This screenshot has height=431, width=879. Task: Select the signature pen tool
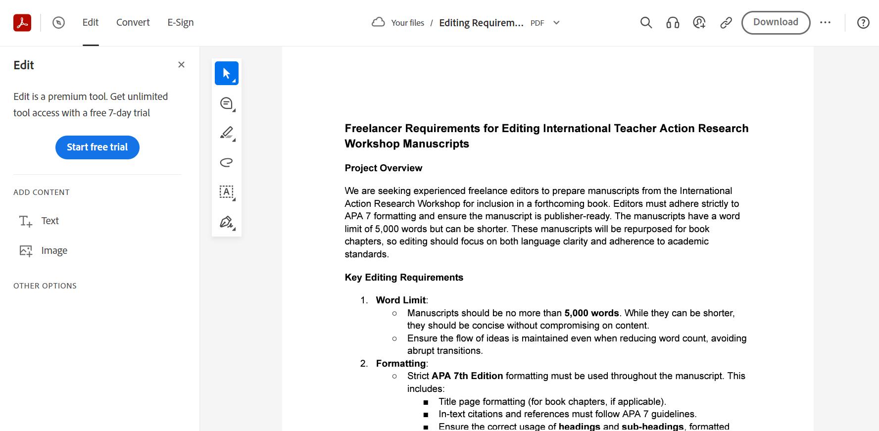coord(227,222)
